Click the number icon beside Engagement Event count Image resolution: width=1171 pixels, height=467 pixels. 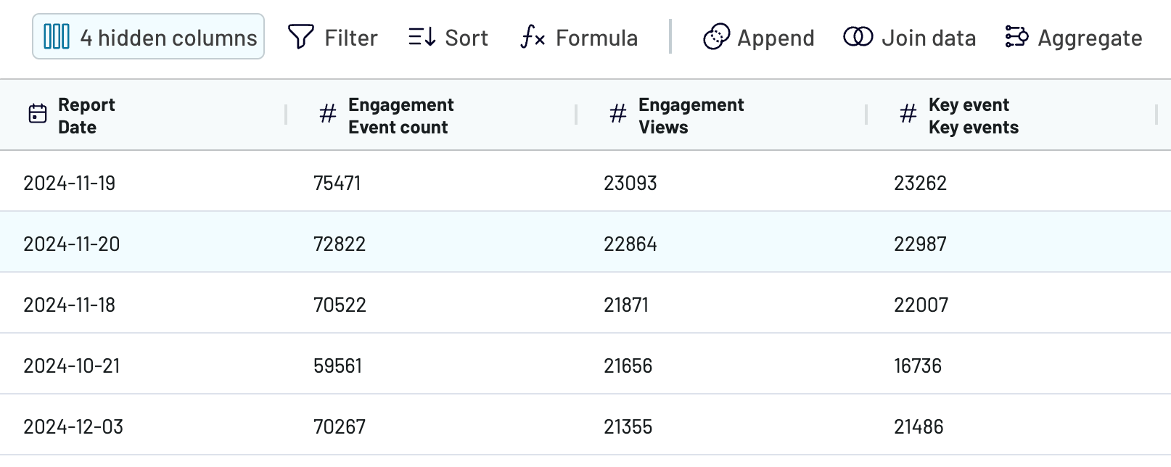tap(328, 114)
